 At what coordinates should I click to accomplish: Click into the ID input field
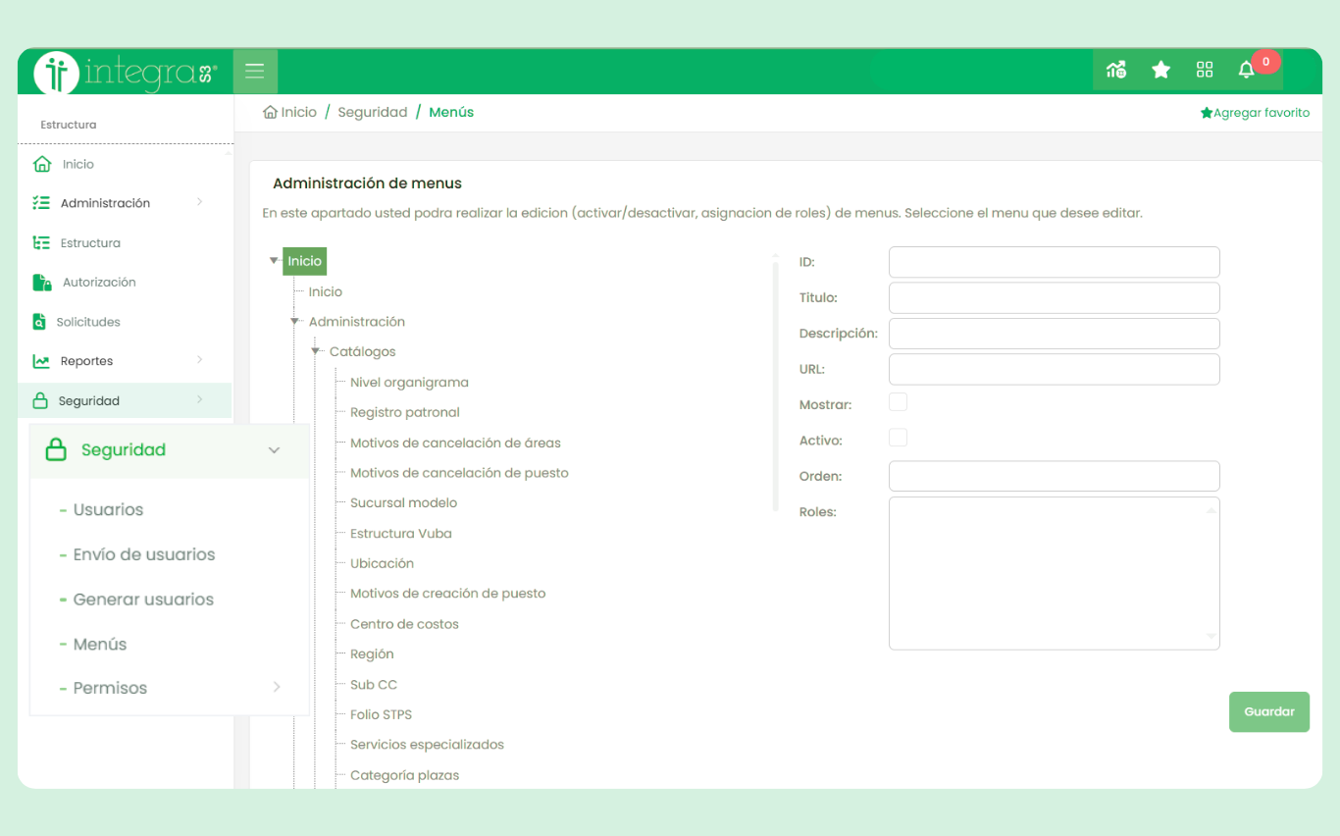[1054, 262]
